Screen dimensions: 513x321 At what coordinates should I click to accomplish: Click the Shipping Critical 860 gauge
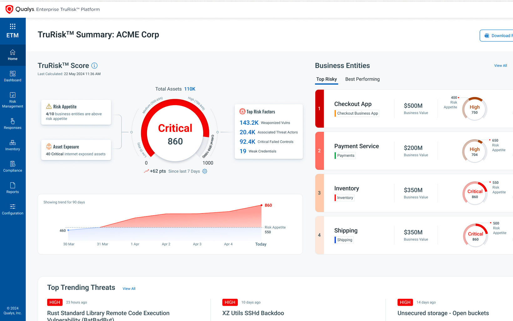pos(475,236)
